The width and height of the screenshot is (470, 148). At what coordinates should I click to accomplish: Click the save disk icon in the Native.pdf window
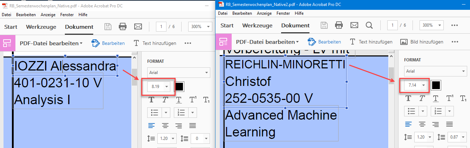click(x=108, y=27)
